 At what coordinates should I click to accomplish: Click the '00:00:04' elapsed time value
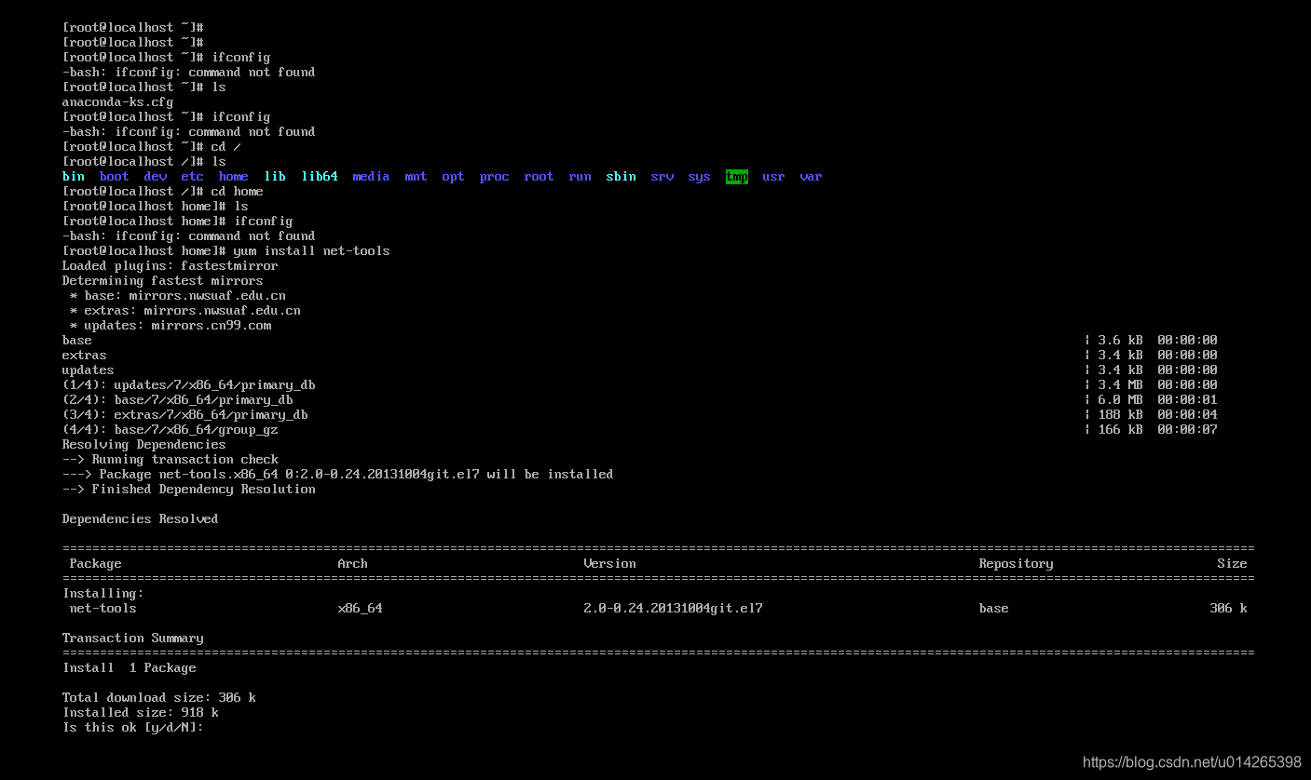pos(1188,415)
